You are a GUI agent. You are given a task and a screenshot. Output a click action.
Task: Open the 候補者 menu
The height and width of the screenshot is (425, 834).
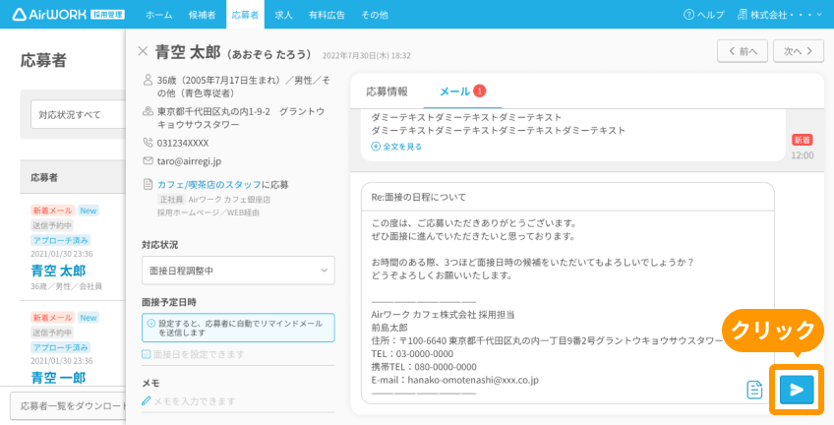203,15
